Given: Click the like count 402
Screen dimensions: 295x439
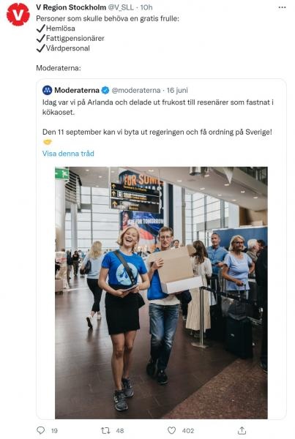Looking at the screenshot, I should coord(188,431).
